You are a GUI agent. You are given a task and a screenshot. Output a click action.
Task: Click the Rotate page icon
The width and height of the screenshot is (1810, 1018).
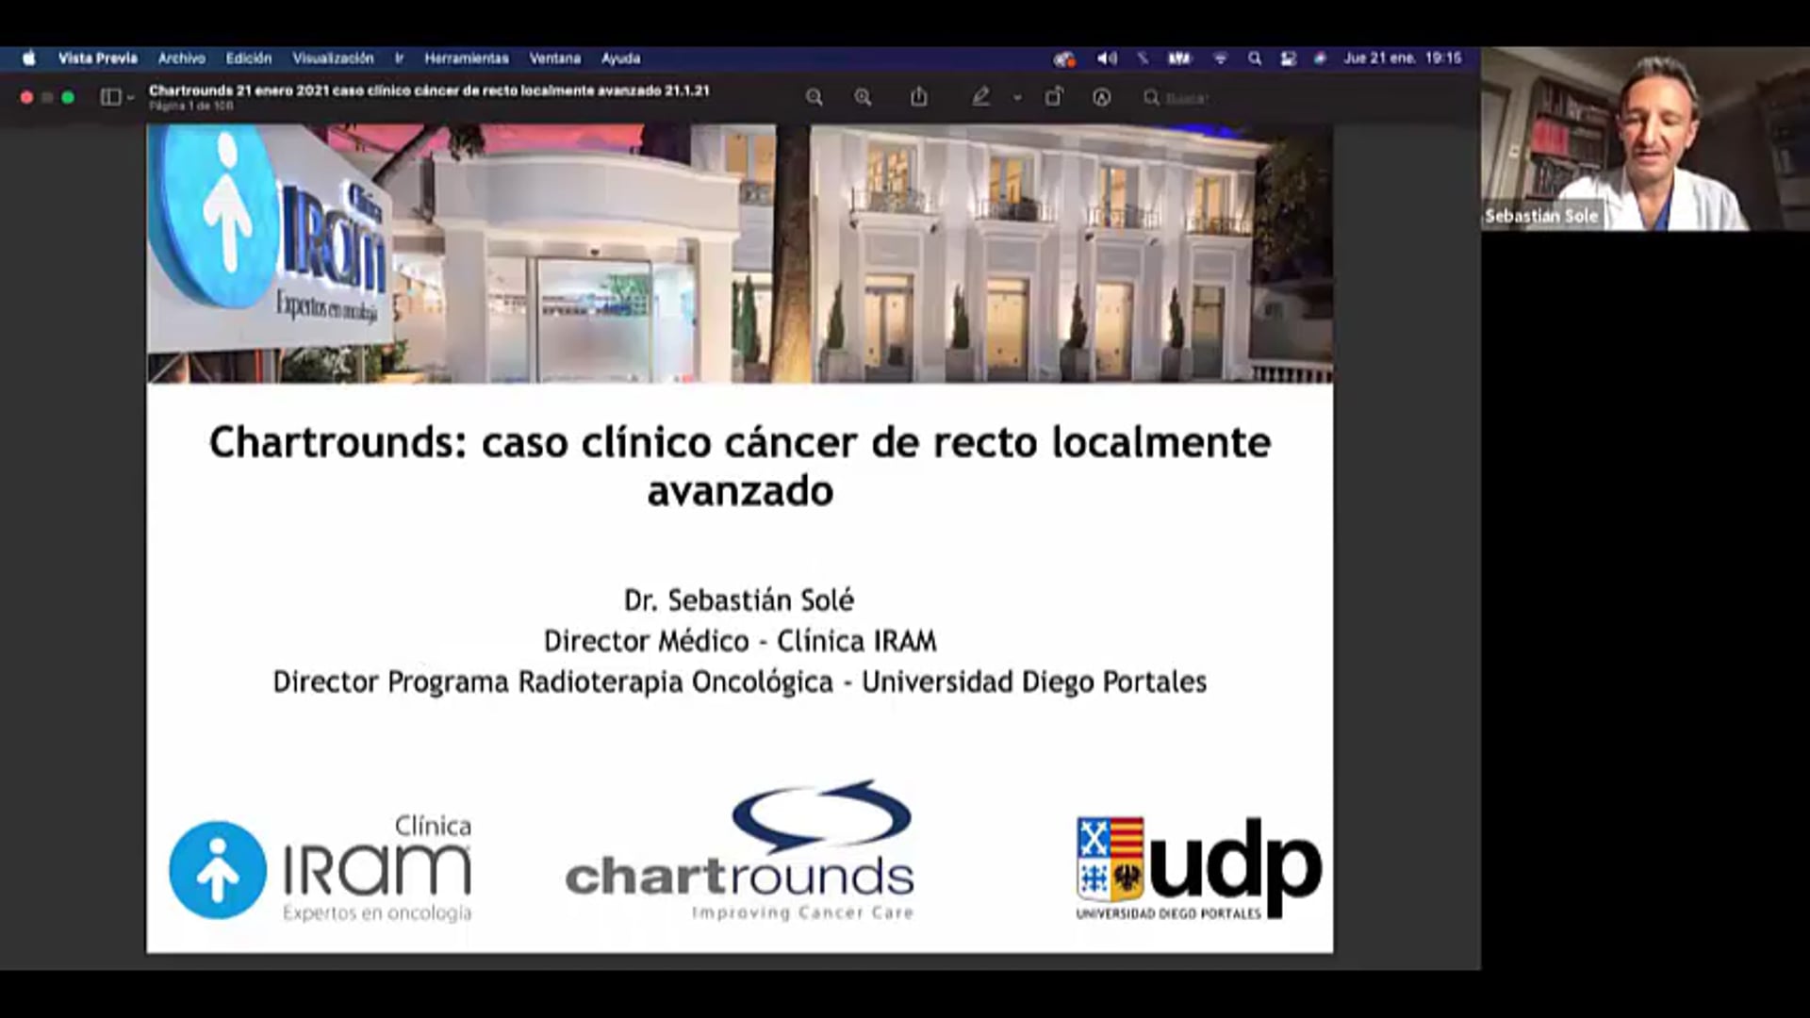tap(1055, 97)
